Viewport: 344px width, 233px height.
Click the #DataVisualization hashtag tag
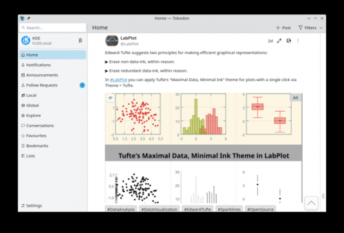[x=160, y=210]
